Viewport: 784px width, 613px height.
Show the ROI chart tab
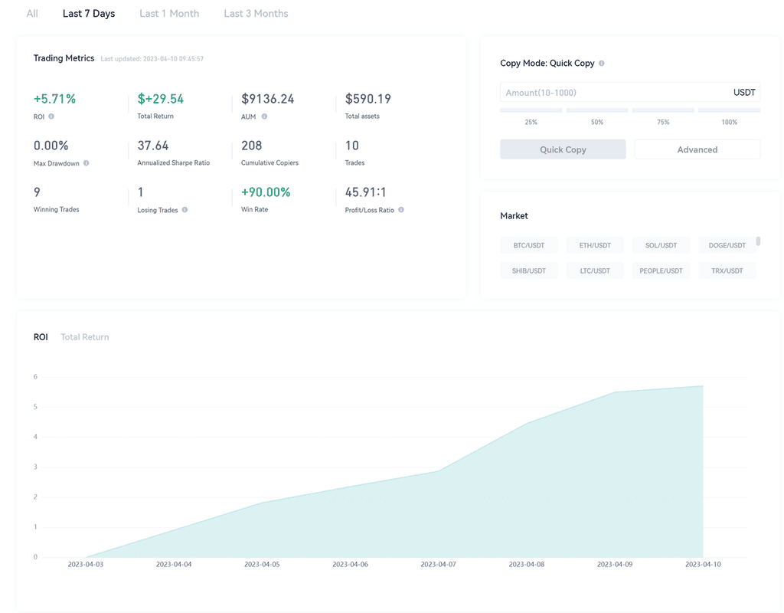click(41, 337)
